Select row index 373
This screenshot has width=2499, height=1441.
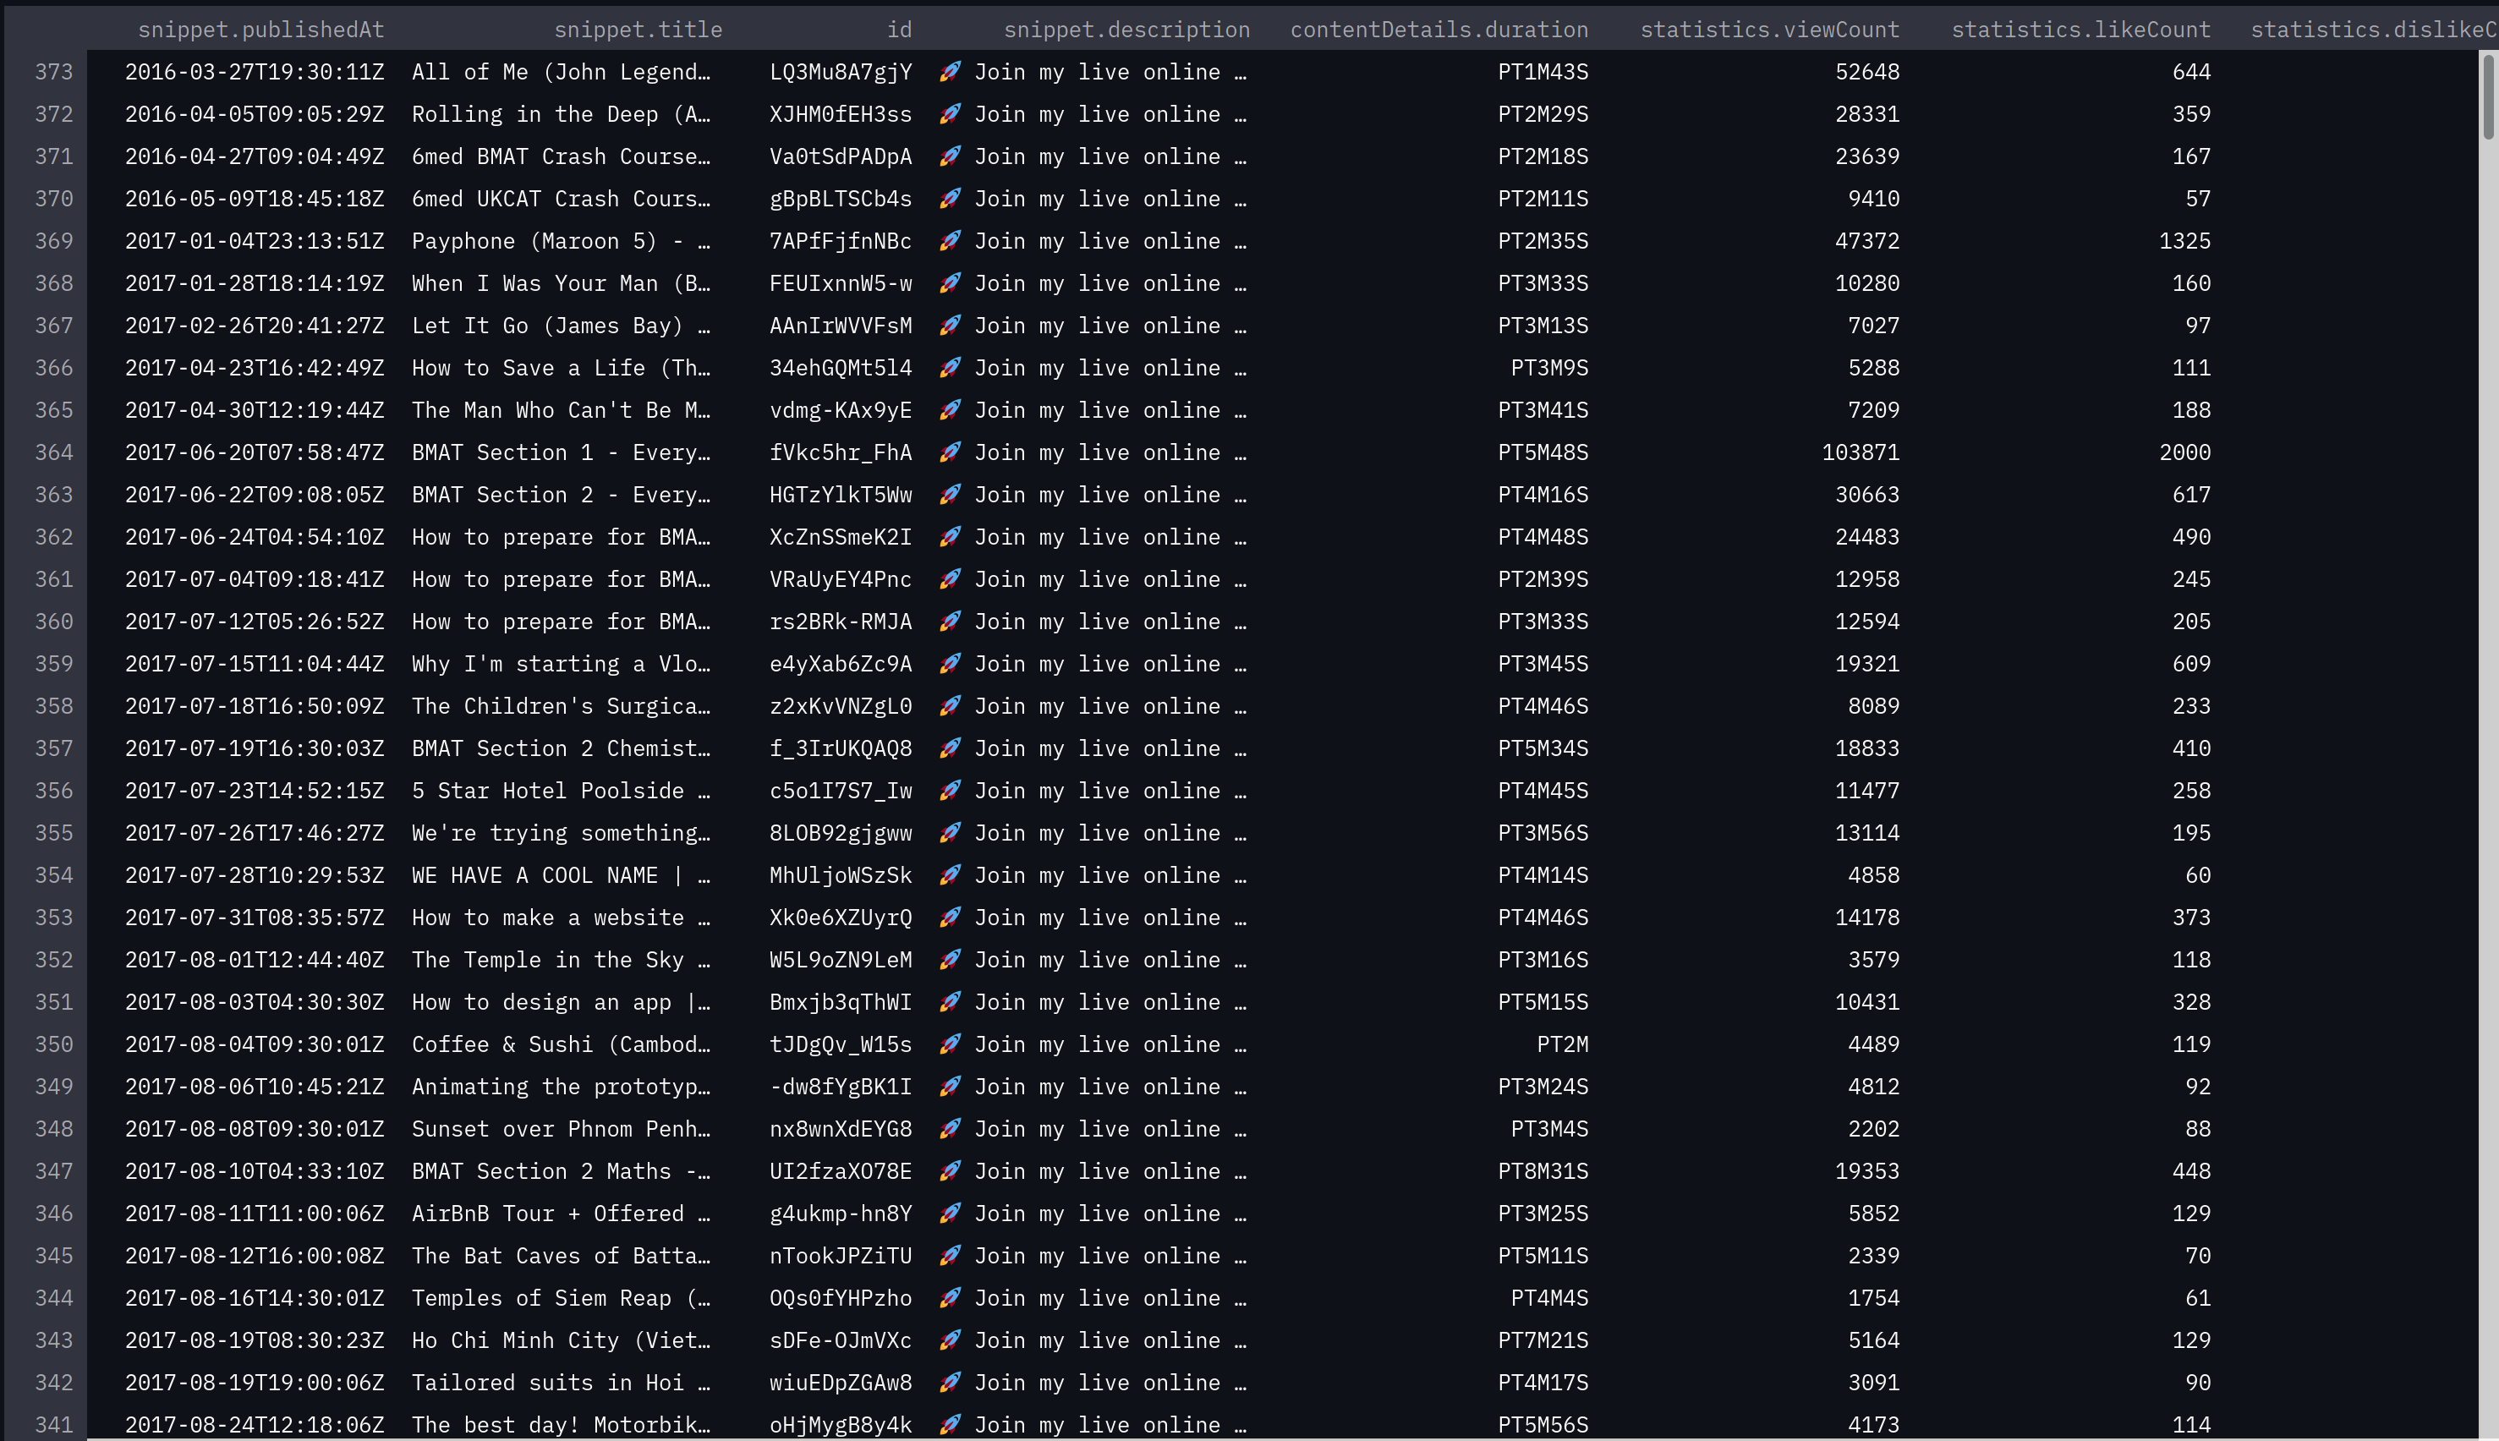tap(53, 72)
